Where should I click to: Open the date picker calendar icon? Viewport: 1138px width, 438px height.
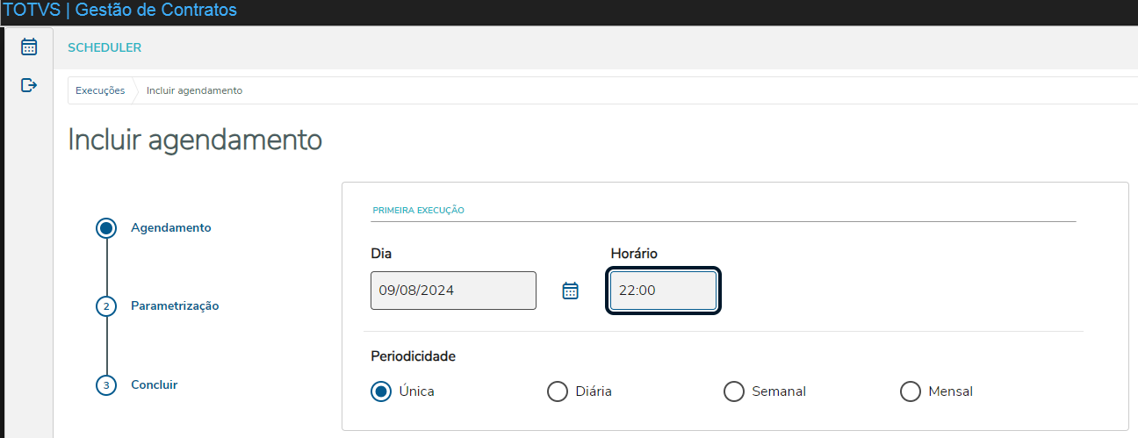[570, 291]
